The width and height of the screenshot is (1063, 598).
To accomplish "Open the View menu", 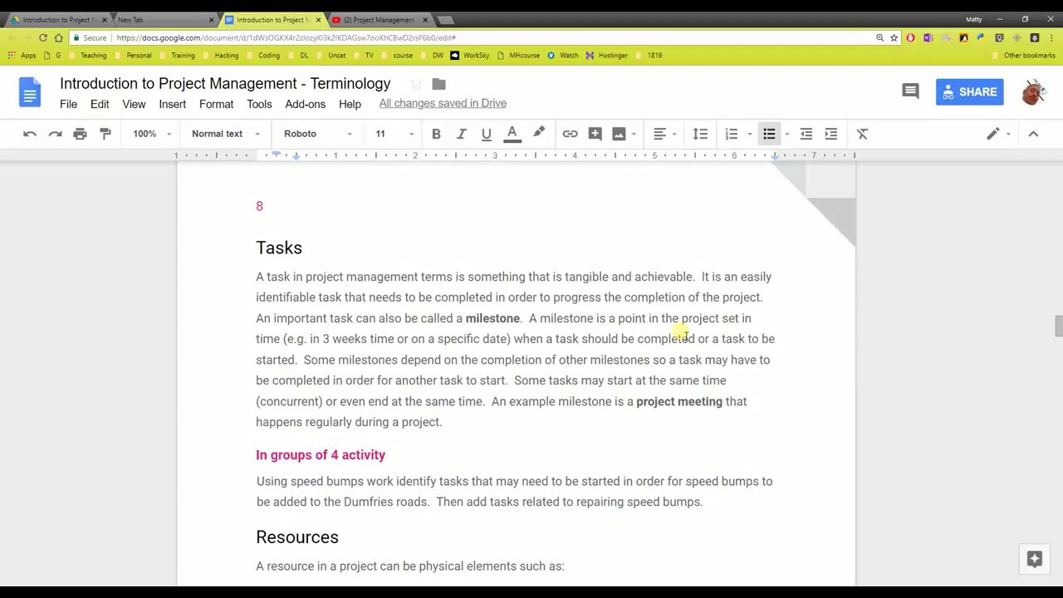I will pyautogui.click(x=134, y=104).
